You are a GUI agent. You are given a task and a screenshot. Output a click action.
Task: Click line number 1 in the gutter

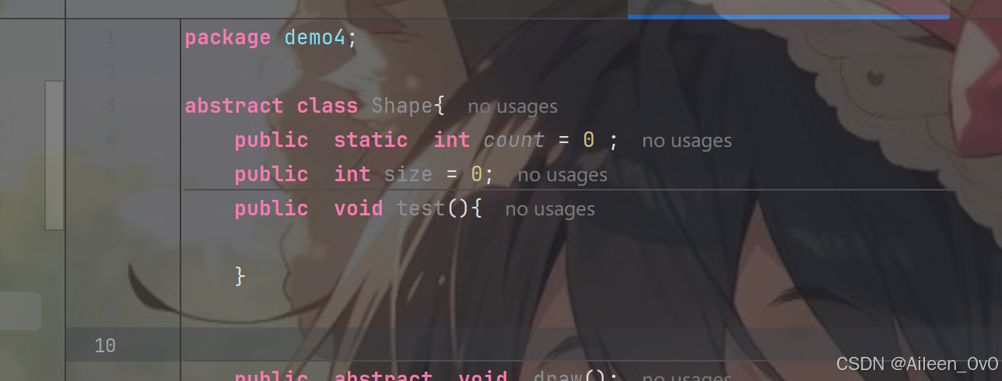(110, 37)
